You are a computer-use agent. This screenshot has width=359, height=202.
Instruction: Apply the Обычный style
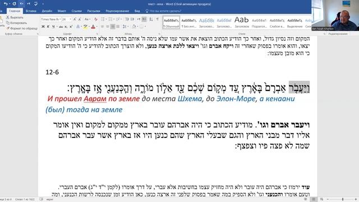click(171, 22)
